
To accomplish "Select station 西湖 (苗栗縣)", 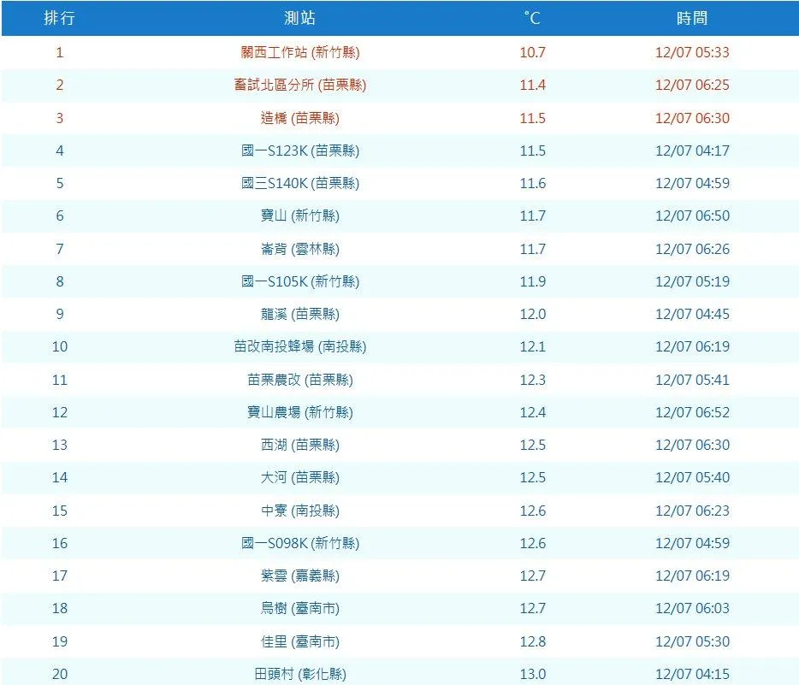I will click(300, 446).
